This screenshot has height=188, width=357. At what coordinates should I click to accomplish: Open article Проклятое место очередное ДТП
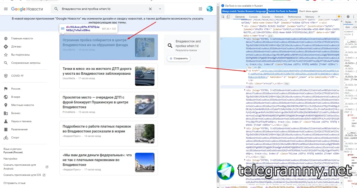click(x=95, y=102)
